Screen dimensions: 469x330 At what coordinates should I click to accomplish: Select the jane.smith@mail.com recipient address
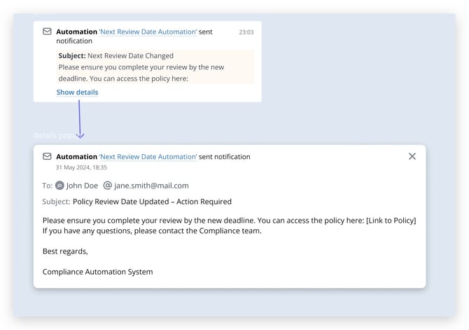point(151,186)
